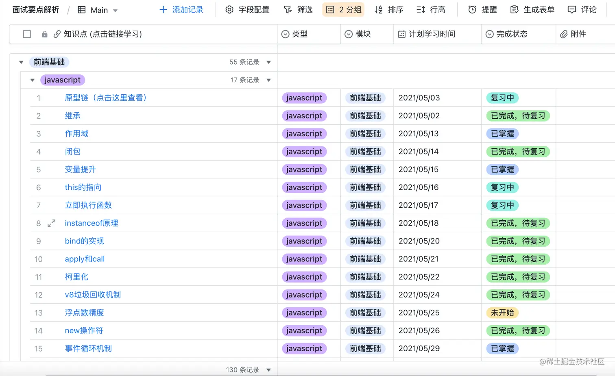
Task: Open the 提醒 reminder tool
Action: click(x=482, y=10)
